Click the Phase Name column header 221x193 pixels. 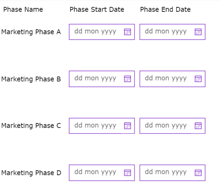pyautogui.click(x=23, y=10)
